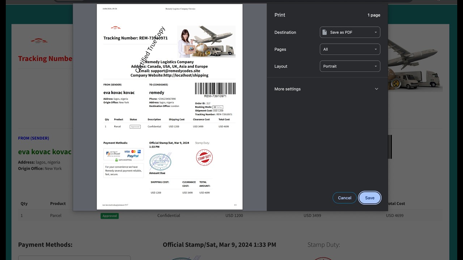
Task: Click the company logo in preview header
Action: point(116,28)
